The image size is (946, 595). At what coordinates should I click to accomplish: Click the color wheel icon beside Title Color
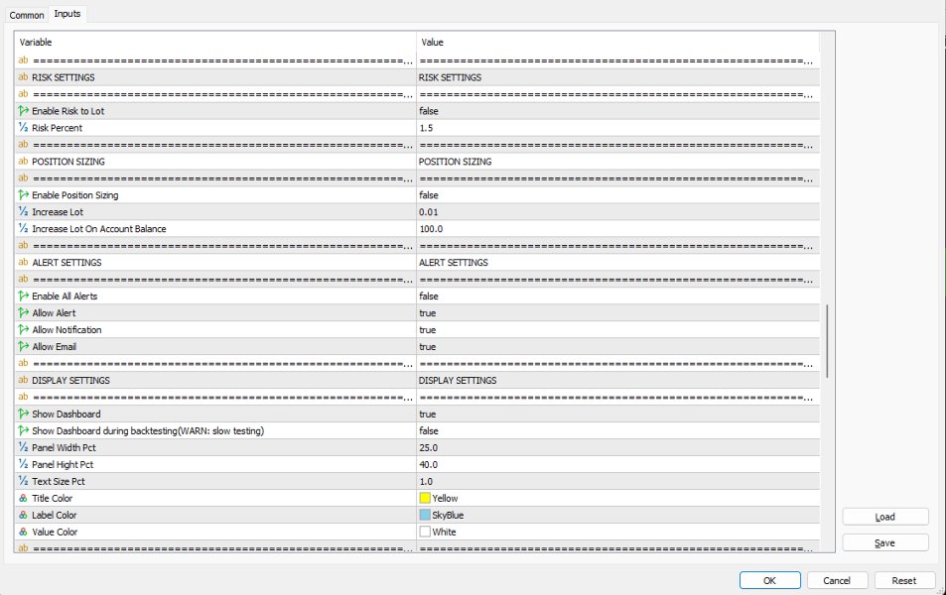coord(24,498)
